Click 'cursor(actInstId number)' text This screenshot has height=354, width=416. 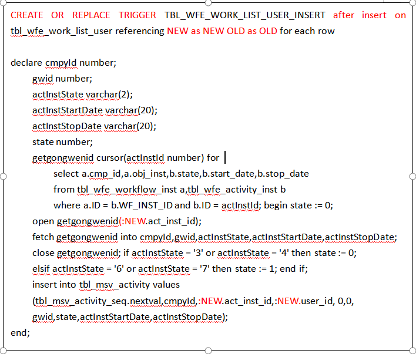(150, 158)
